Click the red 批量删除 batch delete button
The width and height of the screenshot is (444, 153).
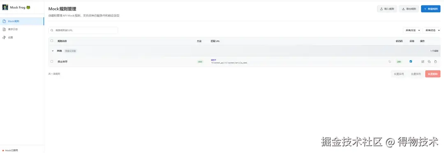tap(432, 74)
